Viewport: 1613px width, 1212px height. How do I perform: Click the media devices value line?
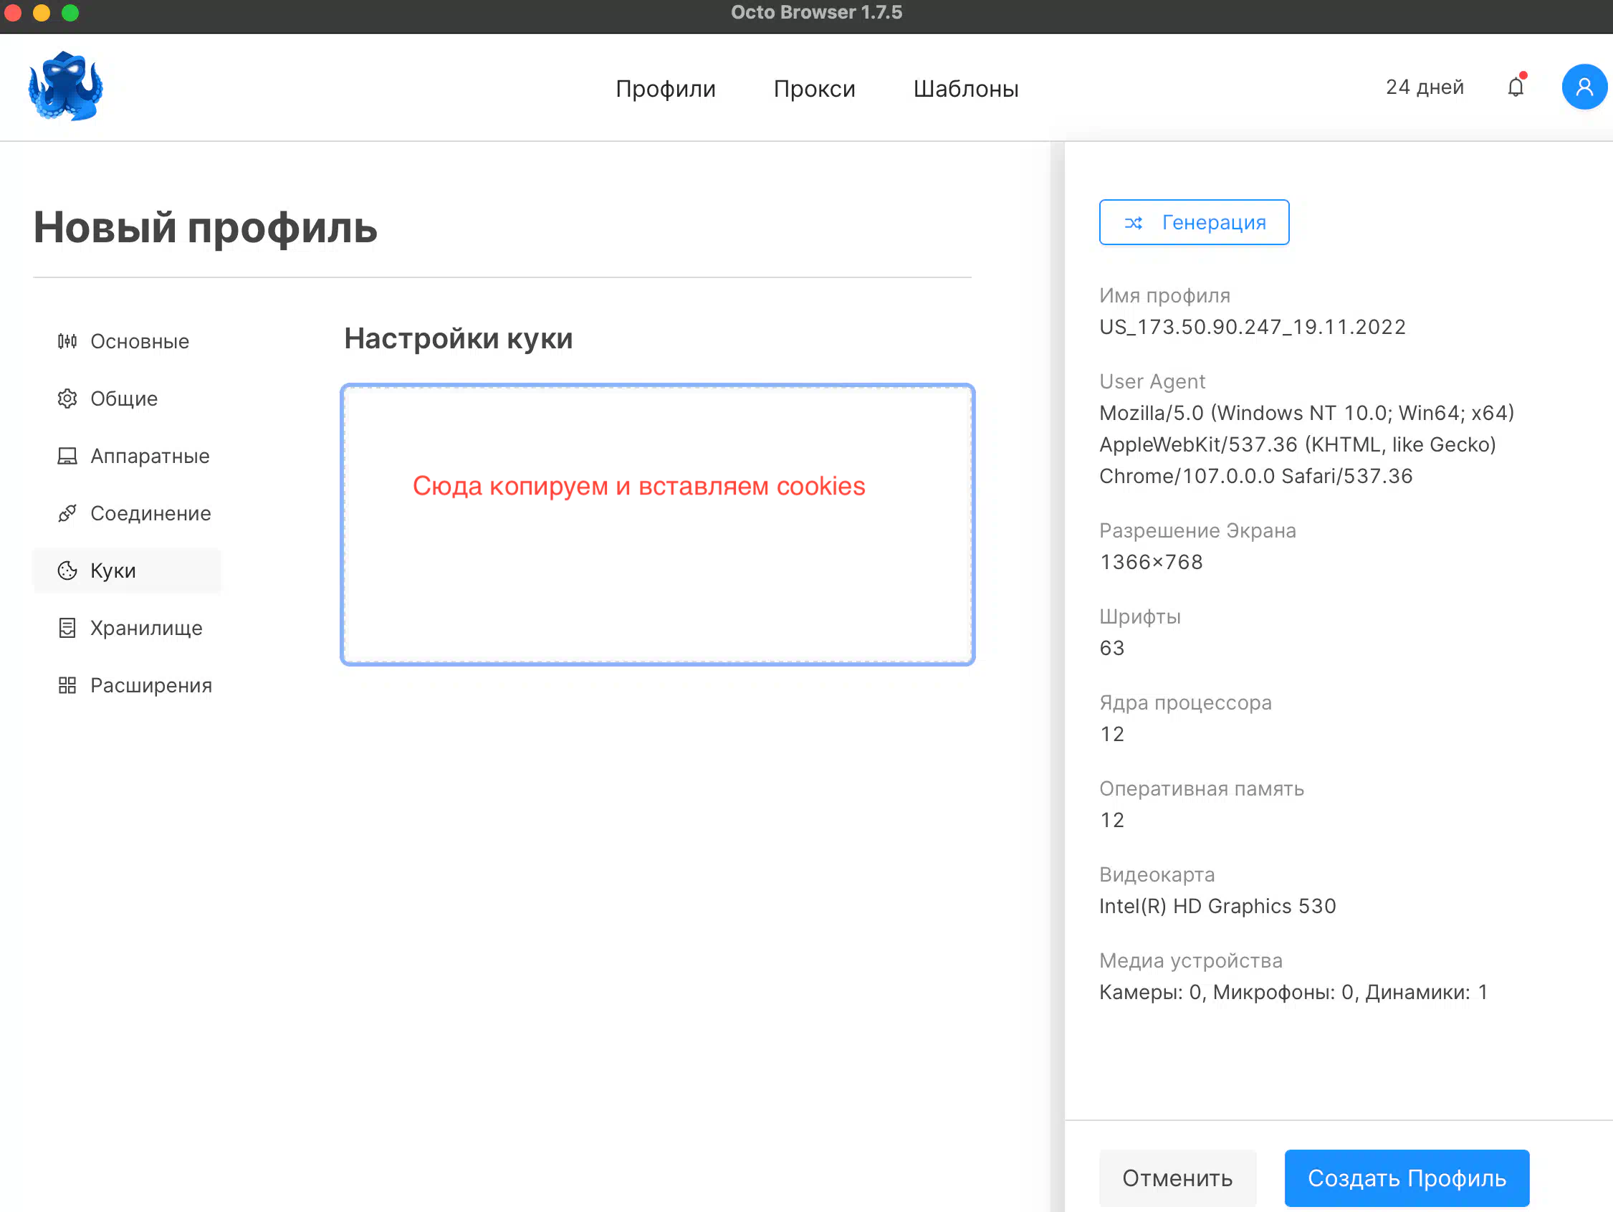1292,992
